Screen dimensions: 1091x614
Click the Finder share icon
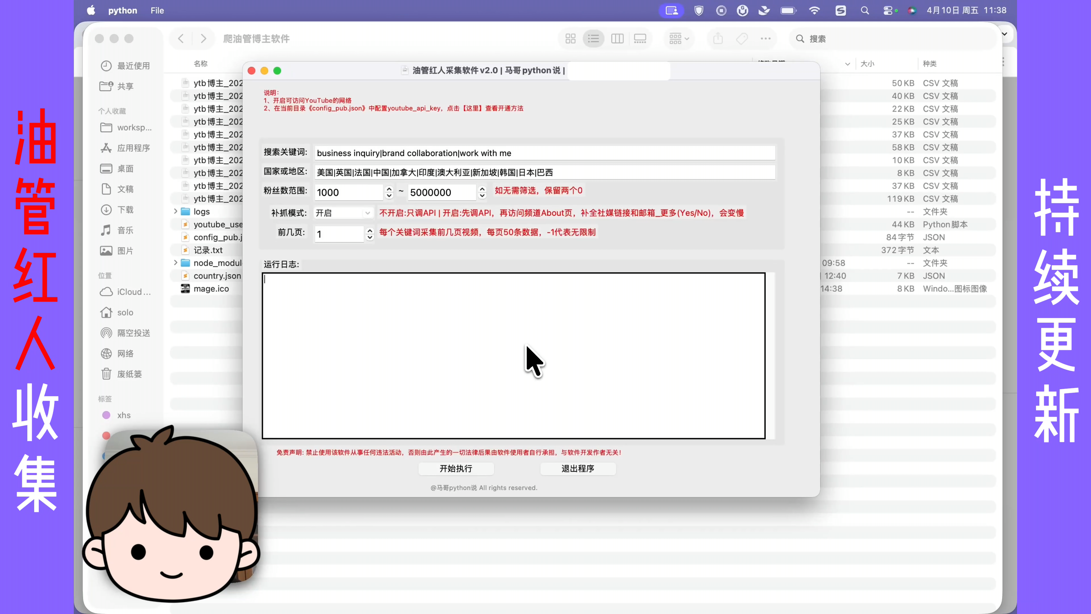pos(718,39)
